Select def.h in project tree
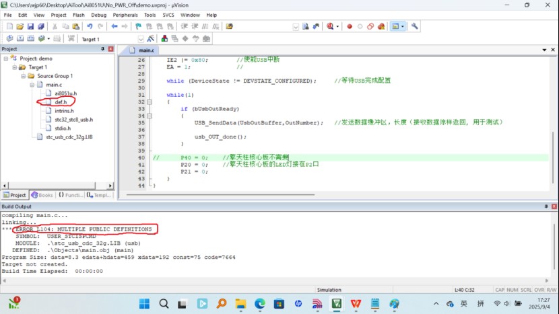The image size is (559, 314). pos(61,102)
